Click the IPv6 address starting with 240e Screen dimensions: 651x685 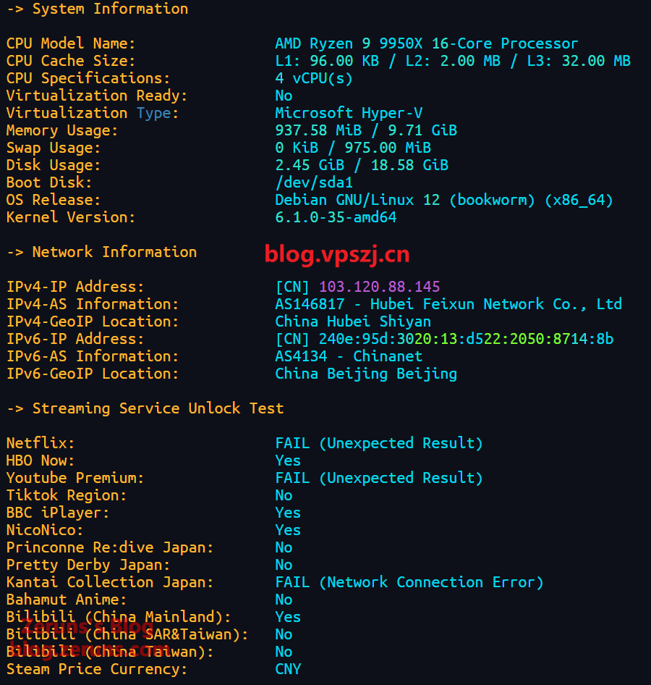(x=466, y=339)
